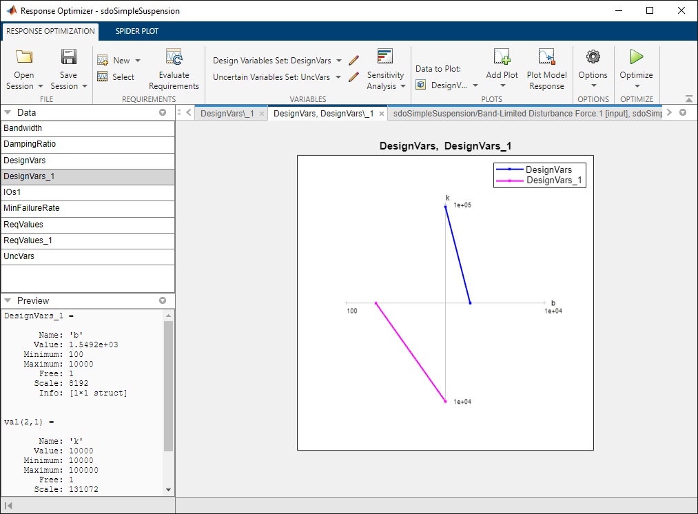Expand the New requirement dropdown arrow
The width and height of the screenshot is (698, 514).
click(x=138, y=61)
